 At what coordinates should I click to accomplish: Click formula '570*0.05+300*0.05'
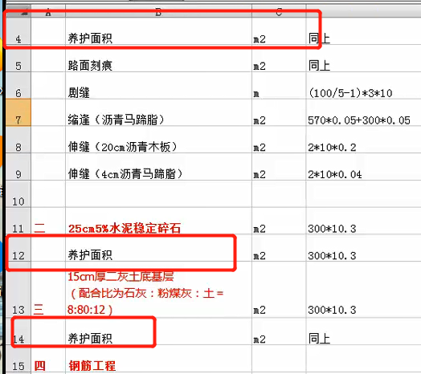point(359,120)
